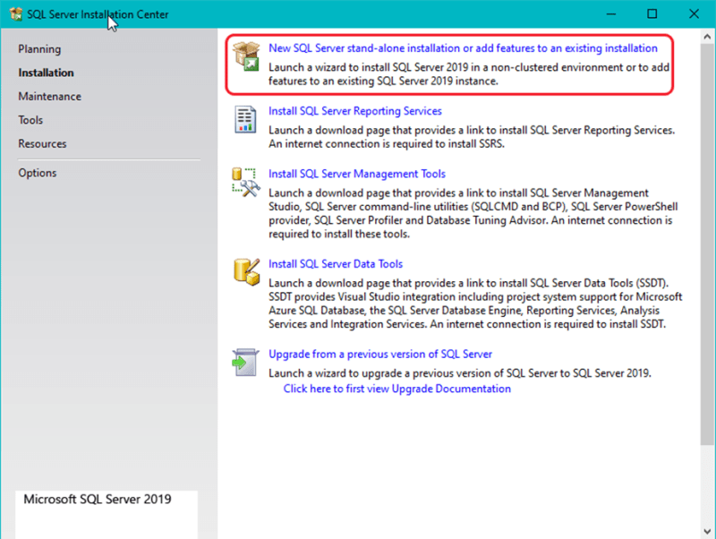716x539 pixels.
Task: Click the new stand-alone installation box icon
Action: pyautogui.click(x=246, y=56)
